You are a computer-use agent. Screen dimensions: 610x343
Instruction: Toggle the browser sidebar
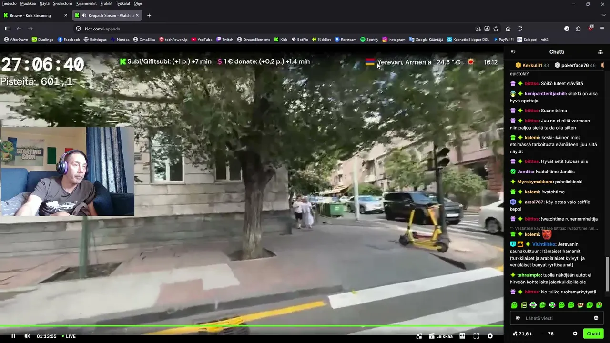pyautogui.click(x=7, y=29)
